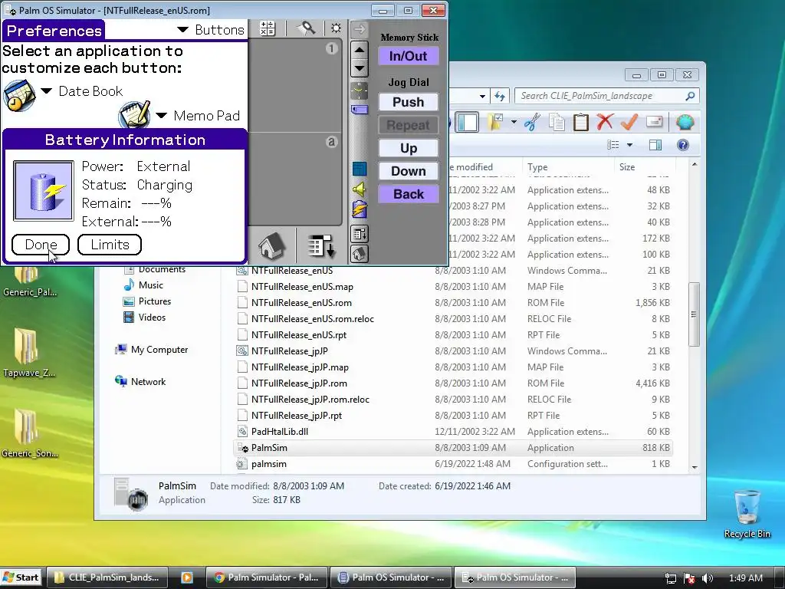Open the Date Book button assignment dropdown

83,91
